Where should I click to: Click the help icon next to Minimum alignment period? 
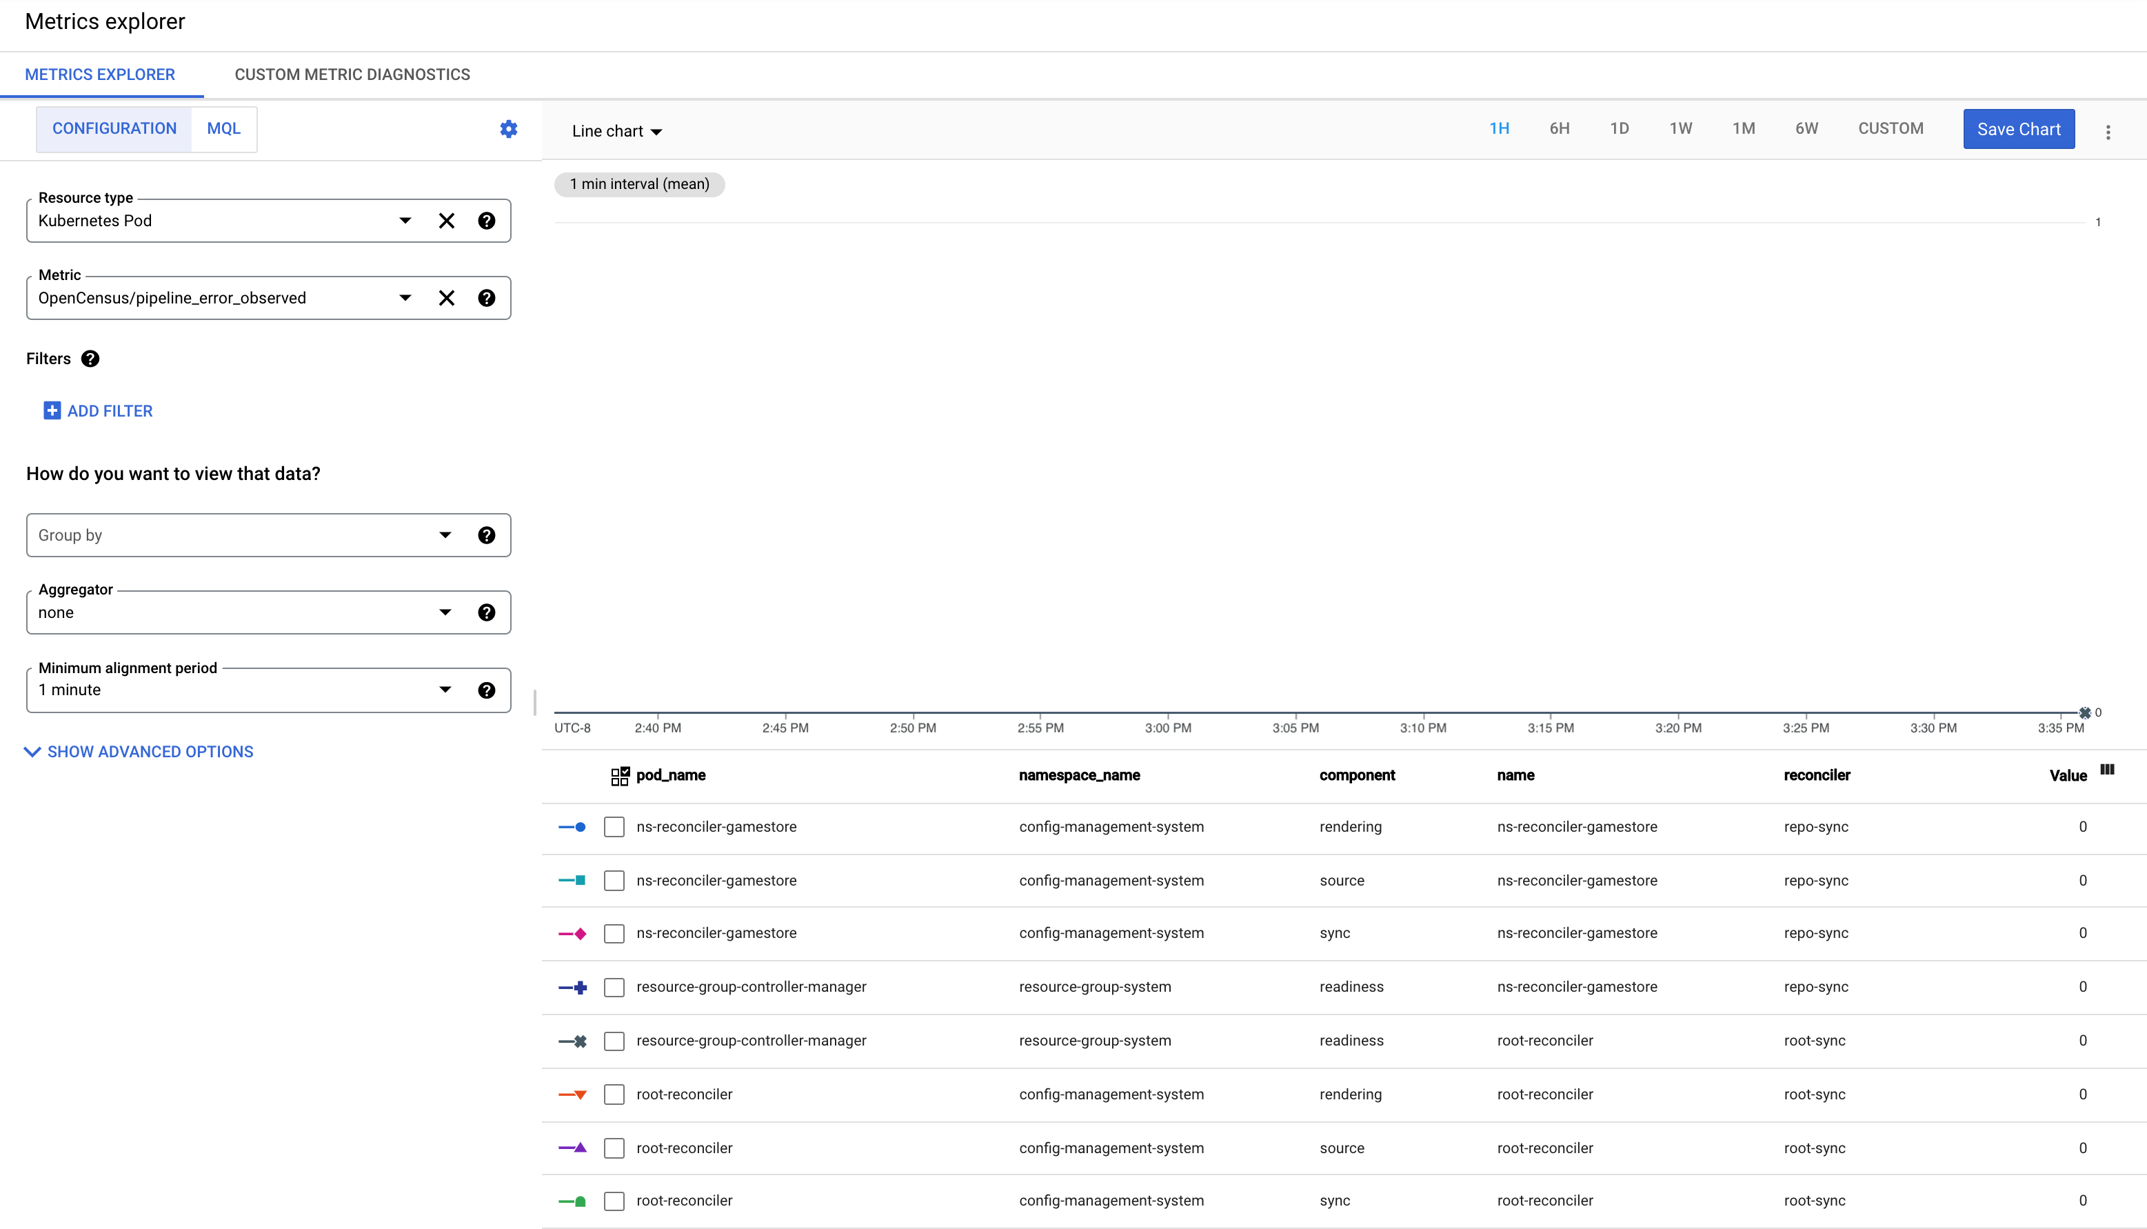[x=488, y=689]
